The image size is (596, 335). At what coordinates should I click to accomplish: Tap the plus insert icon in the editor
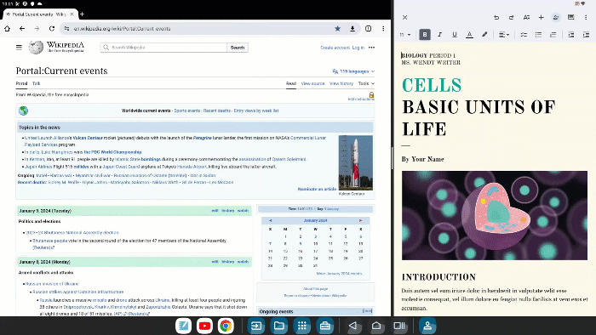pos(541,18)
